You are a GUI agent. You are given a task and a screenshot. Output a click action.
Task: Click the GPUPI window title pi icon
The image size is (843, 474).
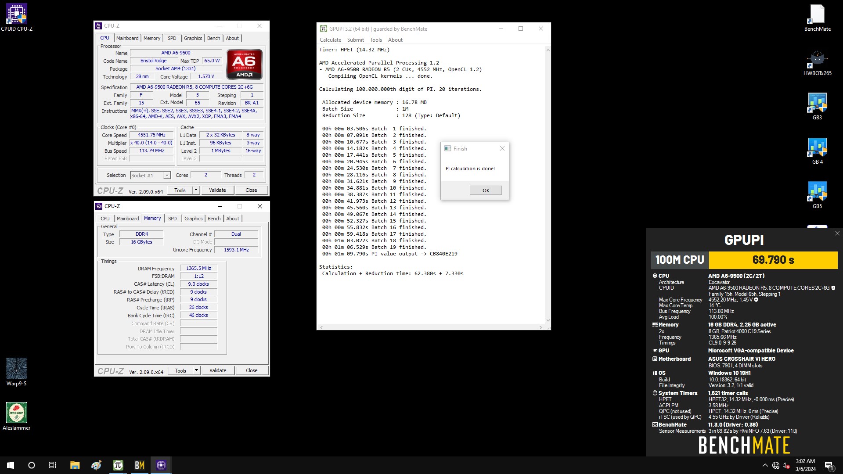click(323, 29)
